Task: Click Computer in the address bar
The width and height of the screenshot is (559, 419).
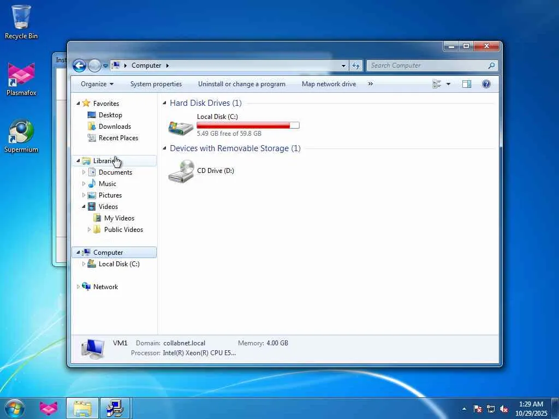Action: tap(146, 65)
